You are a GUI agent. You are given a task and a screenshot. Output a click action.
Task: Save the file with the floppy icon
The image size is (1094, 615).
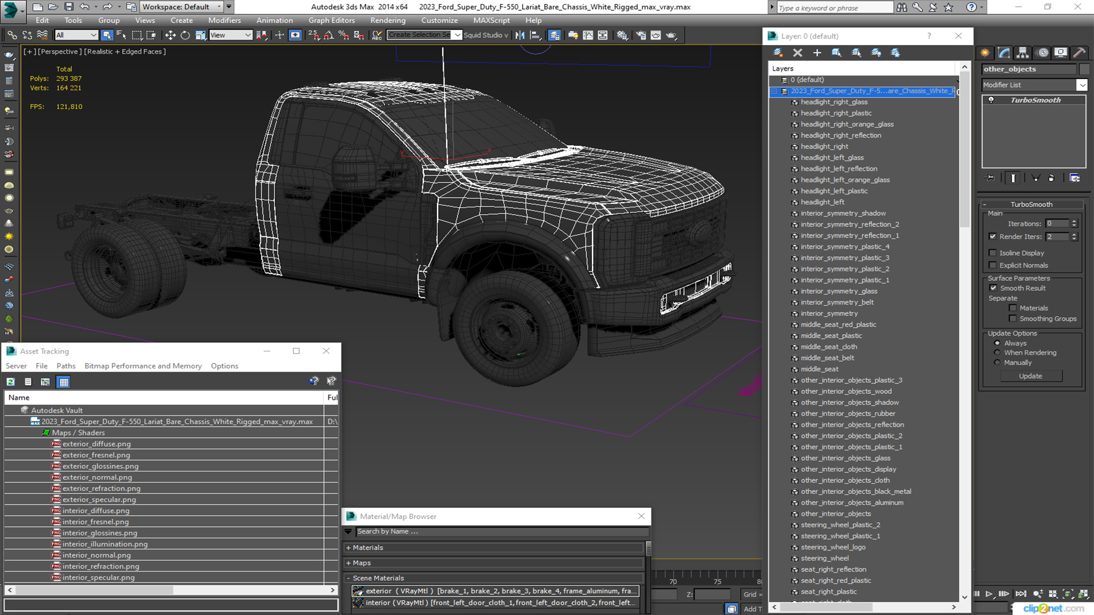68,7
